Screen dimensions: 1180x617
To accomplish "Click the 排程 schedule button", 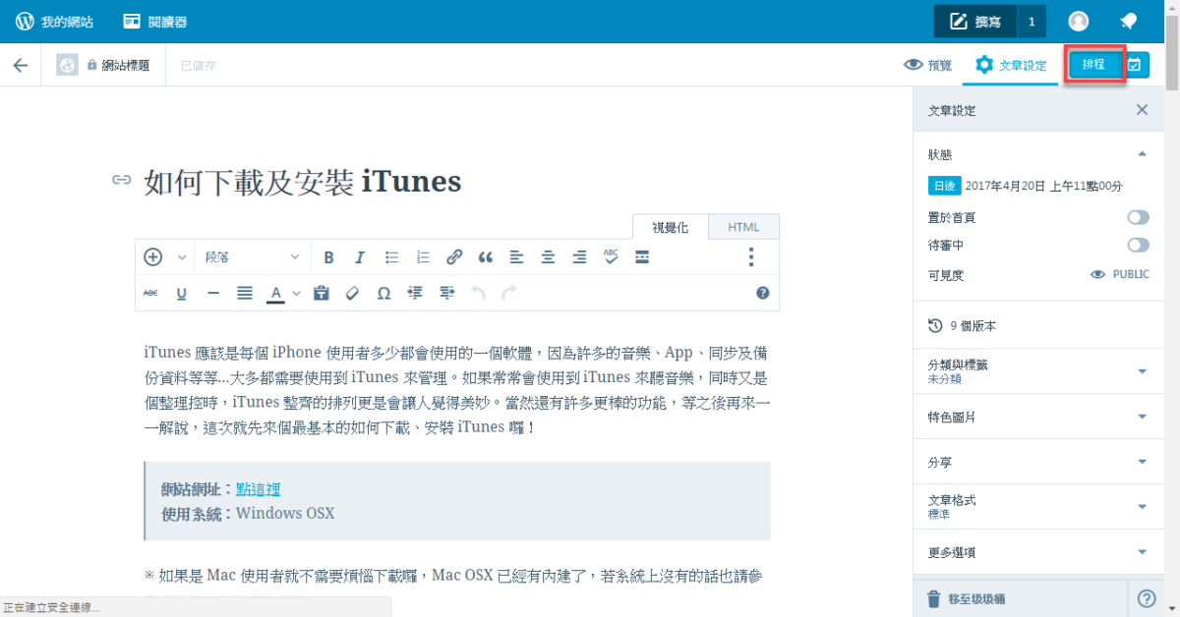I will [x=1094, y=65].
